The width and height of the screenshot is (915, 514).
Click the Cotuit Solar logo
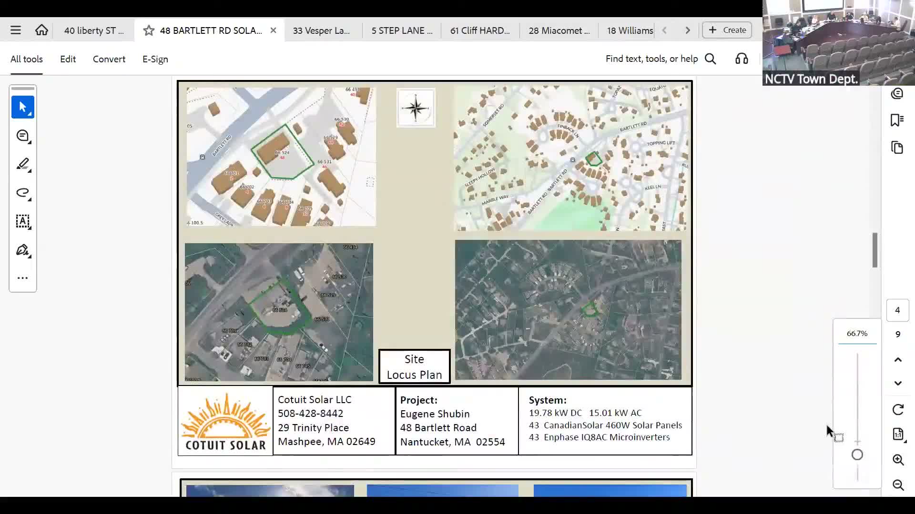pos(225,421)
